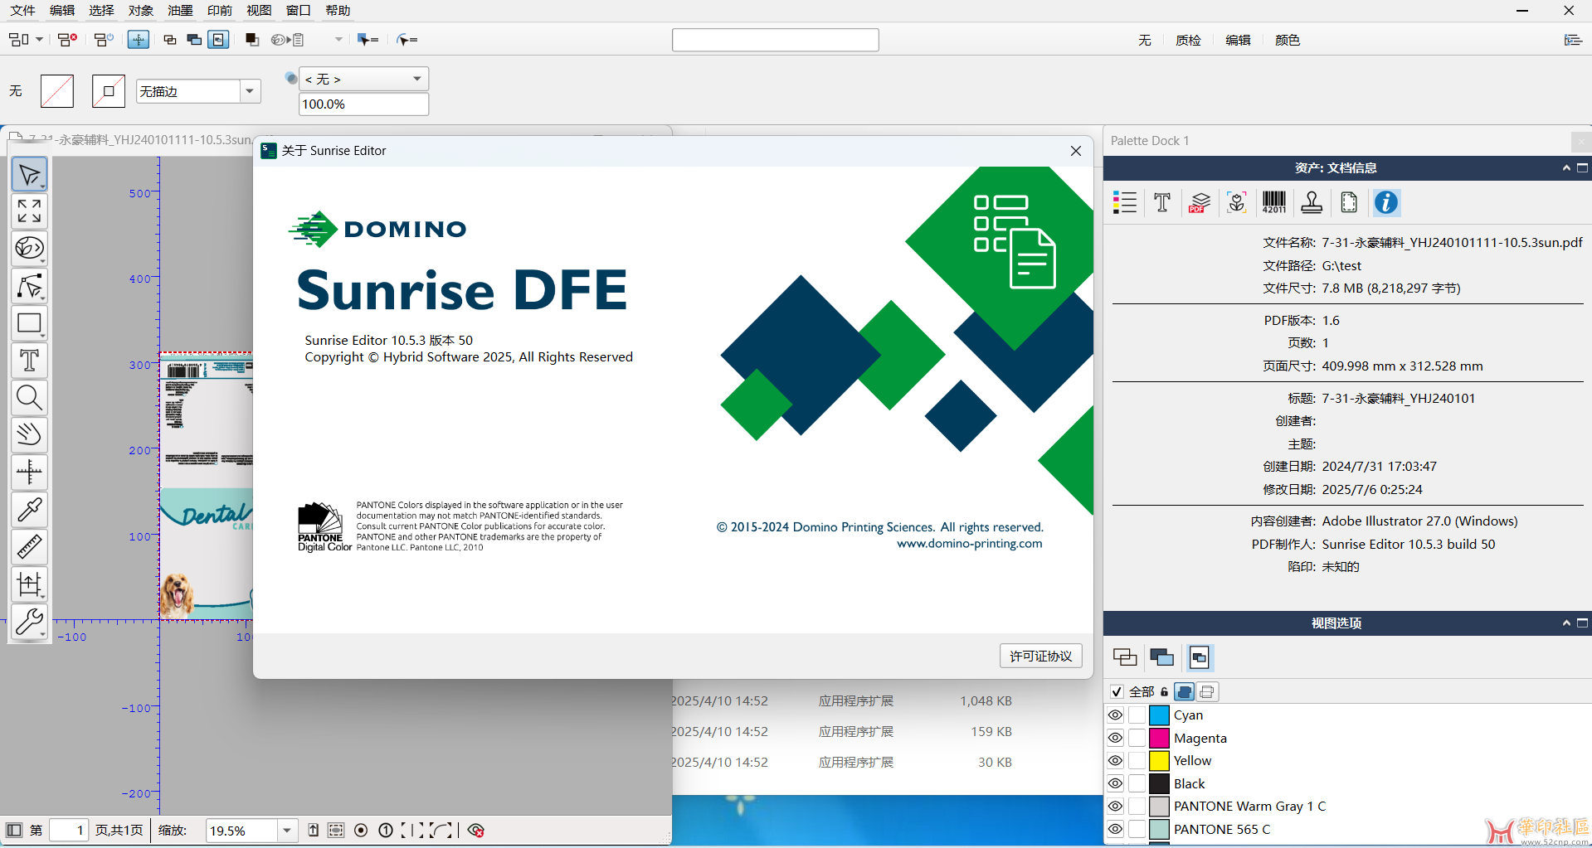Image resolution: width=1592 pixels, height=848 pixels.
Task: Pick the rectangle shape tool
Action: coord(29,323)
